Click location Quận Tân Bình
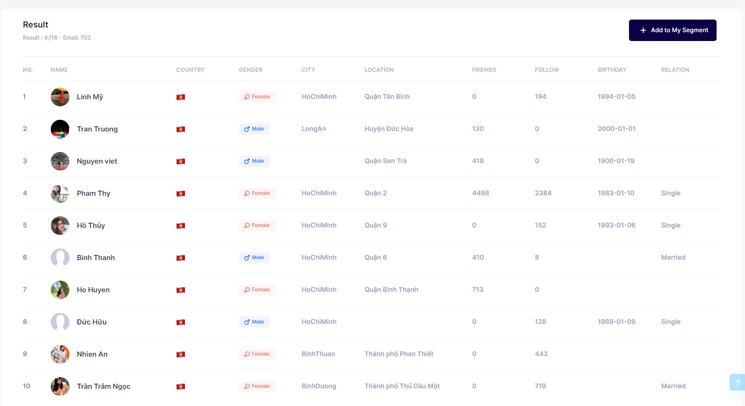This screenshot has height=406, width=745. 387,96
